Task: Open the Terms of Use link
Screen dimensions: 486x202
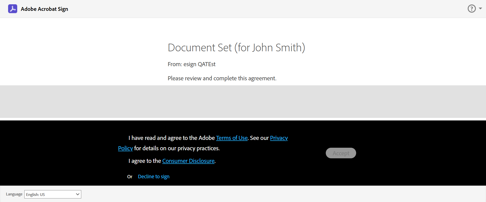Action: coord(232,138)
